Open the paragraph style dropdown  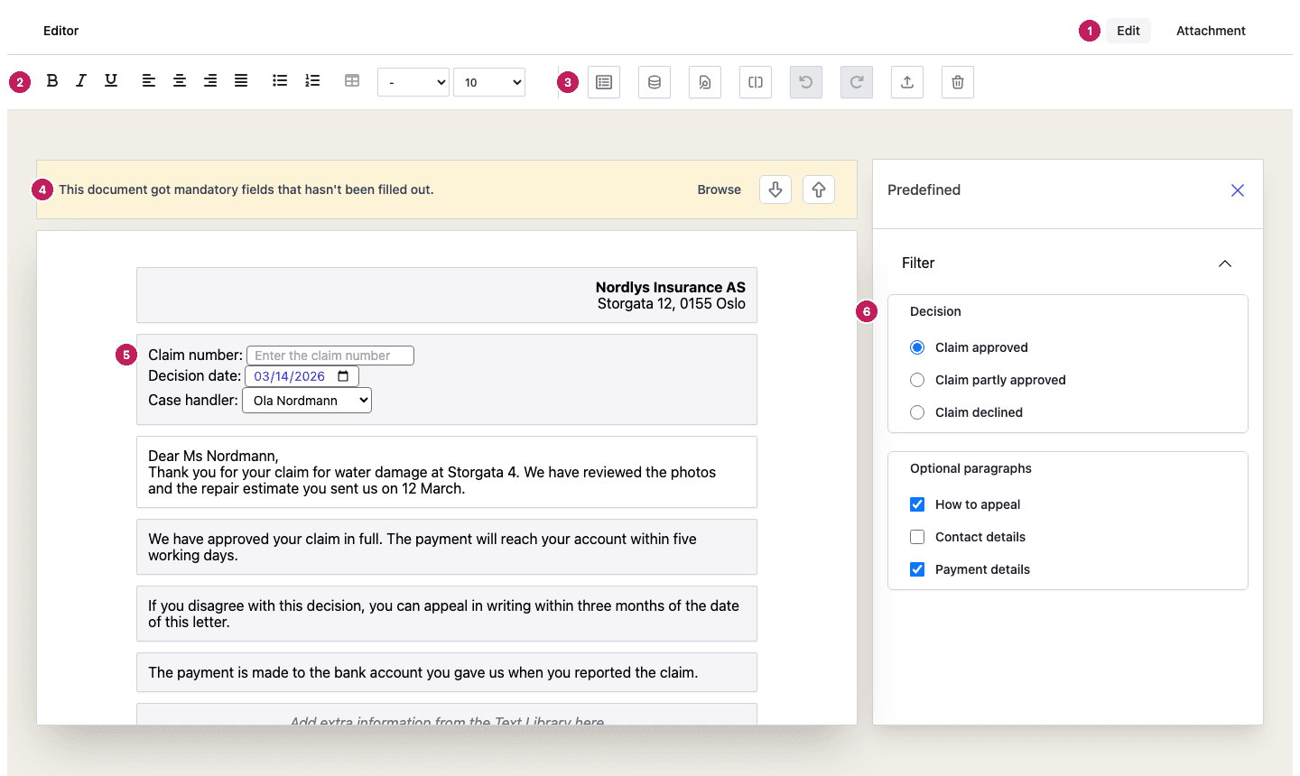pyautogui.click(x=413, y=82)
